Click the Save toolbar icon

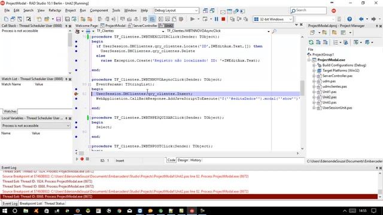(x=59, y=19)
